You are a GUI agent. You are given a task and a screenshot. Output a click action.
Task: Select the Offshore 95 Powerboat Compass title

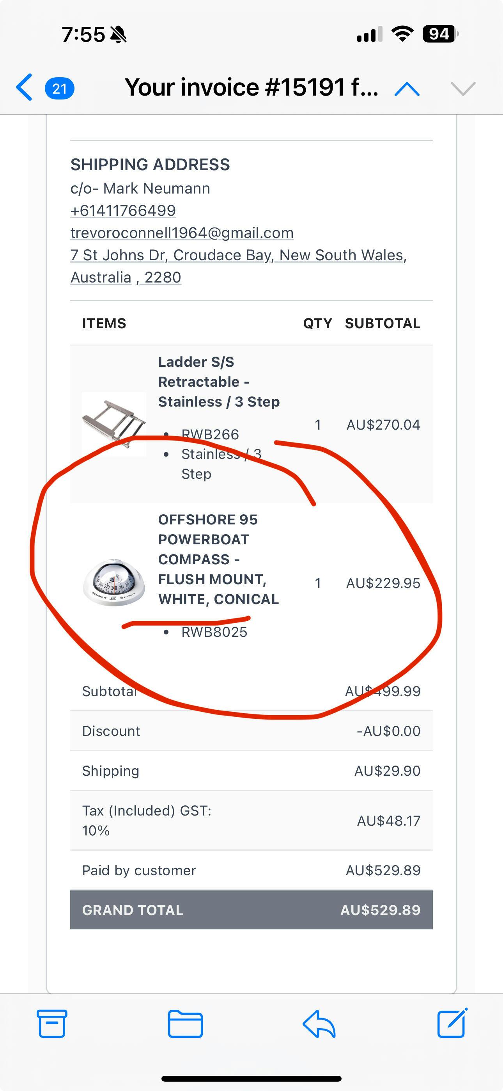tap(218, 559)
